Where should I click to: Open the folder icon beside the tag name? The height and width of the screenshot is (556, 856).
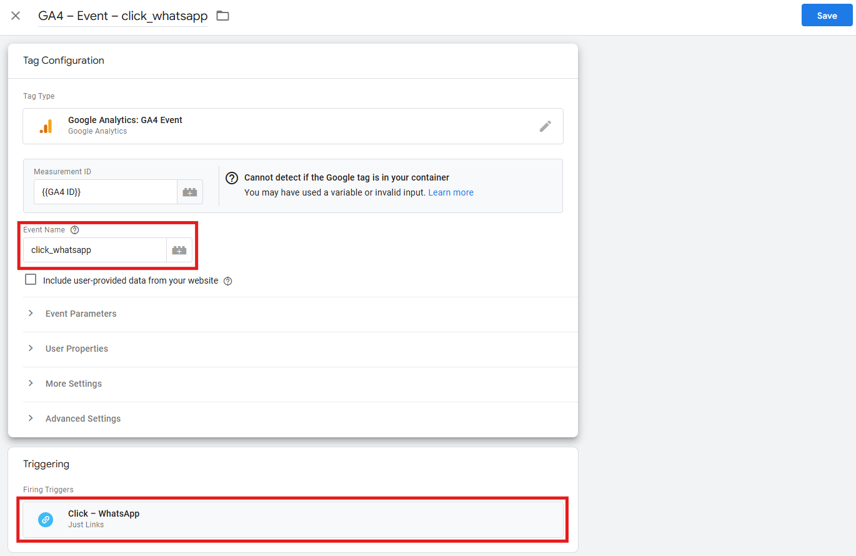(x=222, y=16)
